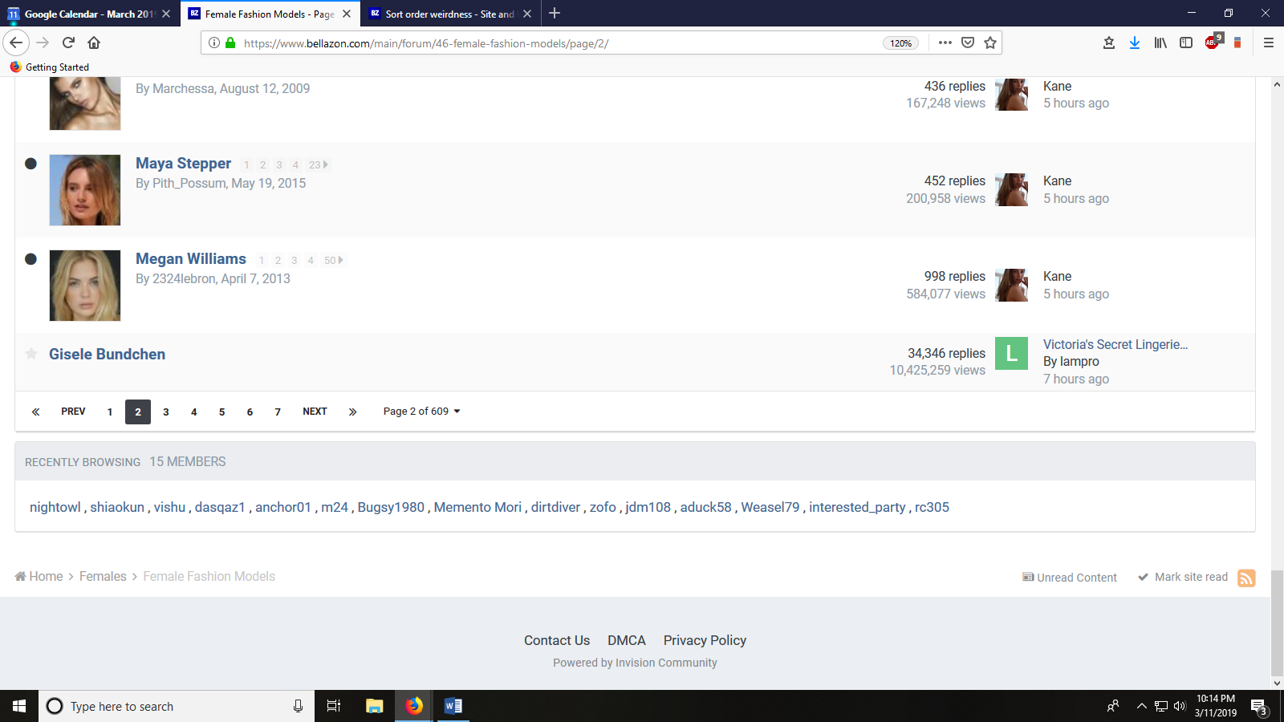
Task: Open the Downloads arrow icon
Action: [x=1135, y=43]
